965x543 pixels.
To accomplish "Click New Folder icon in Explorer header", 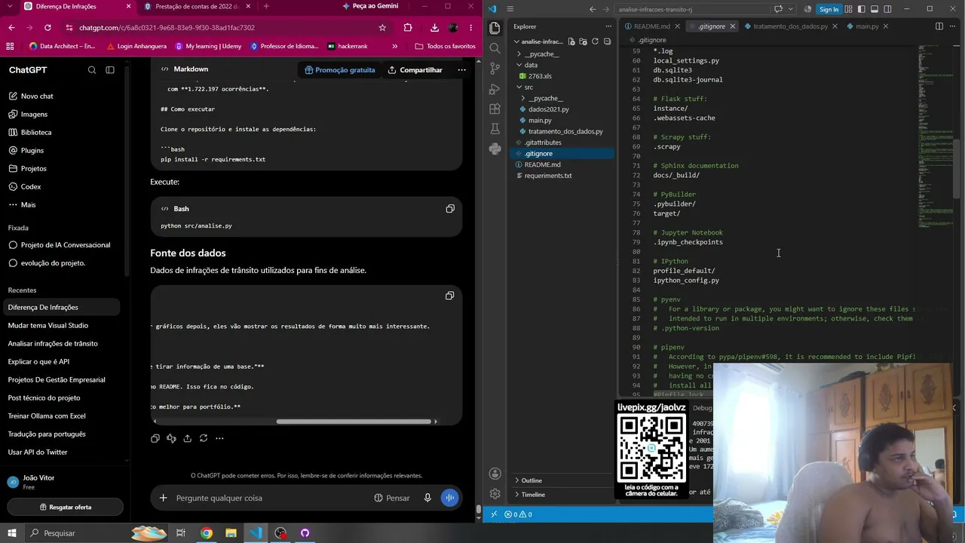I will click(x=583, y=41).
